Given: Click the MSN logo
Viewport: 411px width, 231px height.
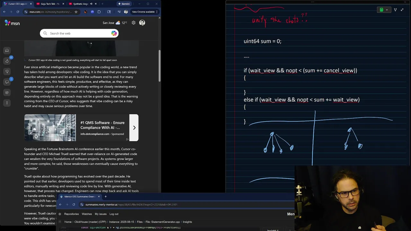Looking at the screenshot, I should click(x=12, y=23).
